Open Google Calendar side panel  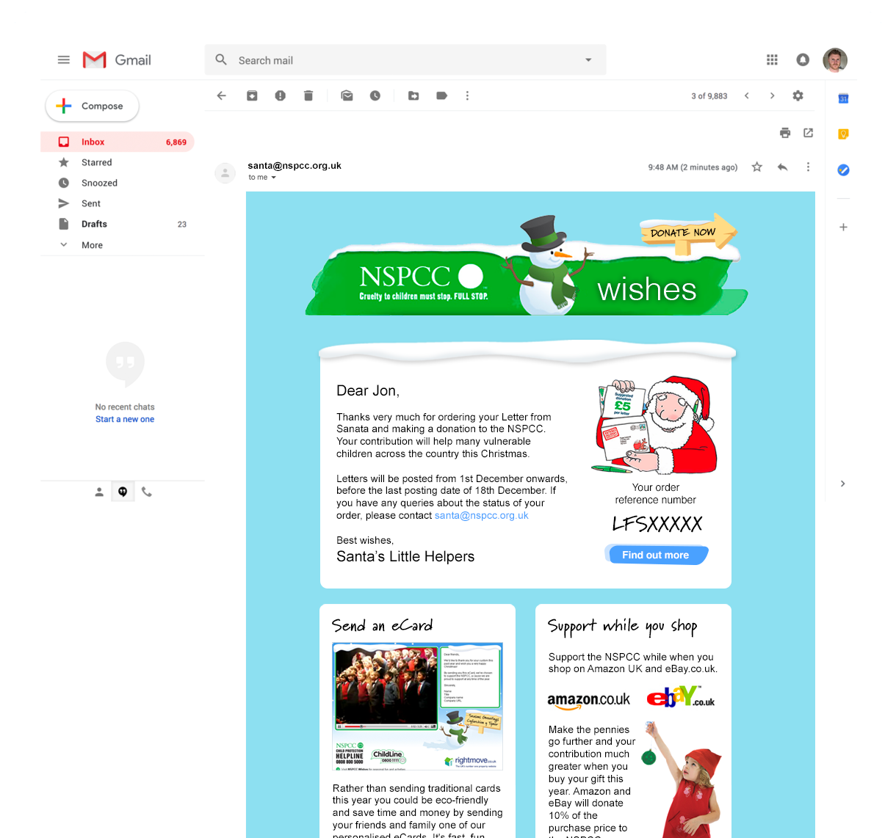pos(843,98)
